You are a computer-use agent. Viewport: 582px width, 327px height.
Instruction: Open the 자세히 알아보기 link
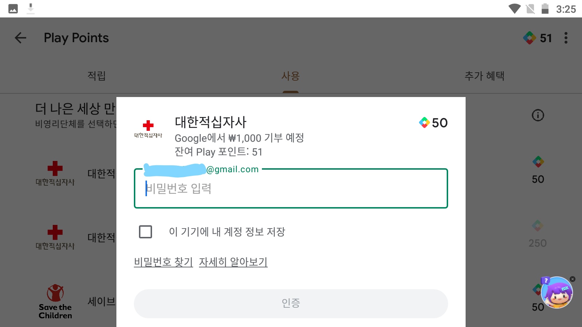[x=233, y=262]
